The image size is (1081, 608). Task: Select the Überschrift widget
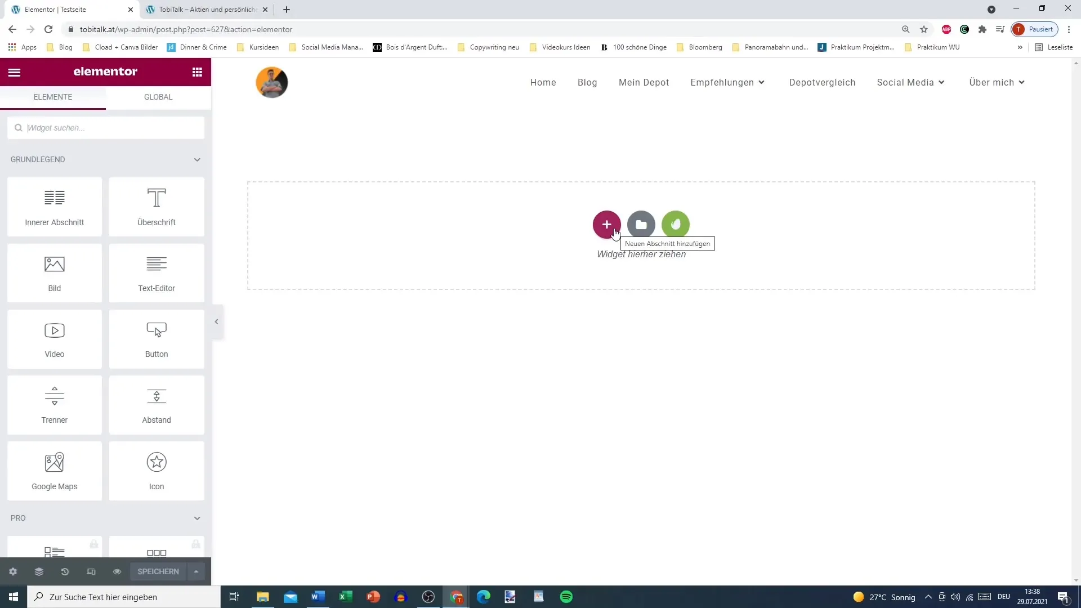pos(157,207)
